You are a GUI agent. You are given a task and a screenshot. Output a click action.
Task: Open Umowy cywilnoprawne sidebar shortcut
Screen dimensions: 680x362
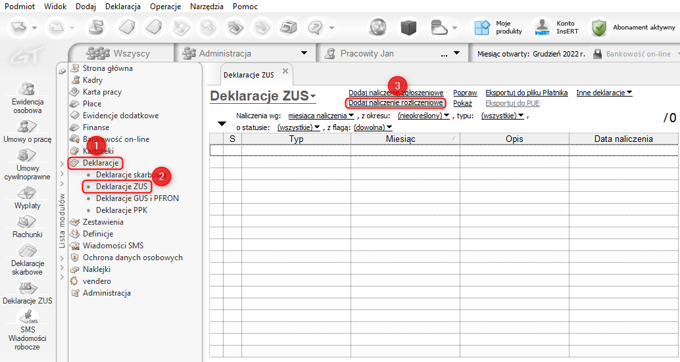pyautogui.click(x=28, y=164)
